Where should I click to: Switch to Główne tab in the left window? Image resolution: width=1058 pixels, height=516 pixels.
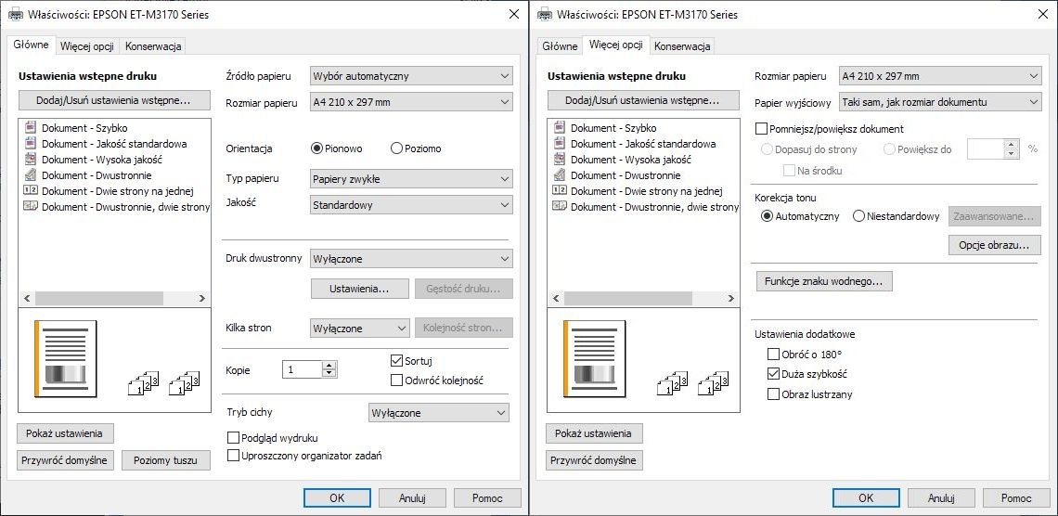click(31, 45)
